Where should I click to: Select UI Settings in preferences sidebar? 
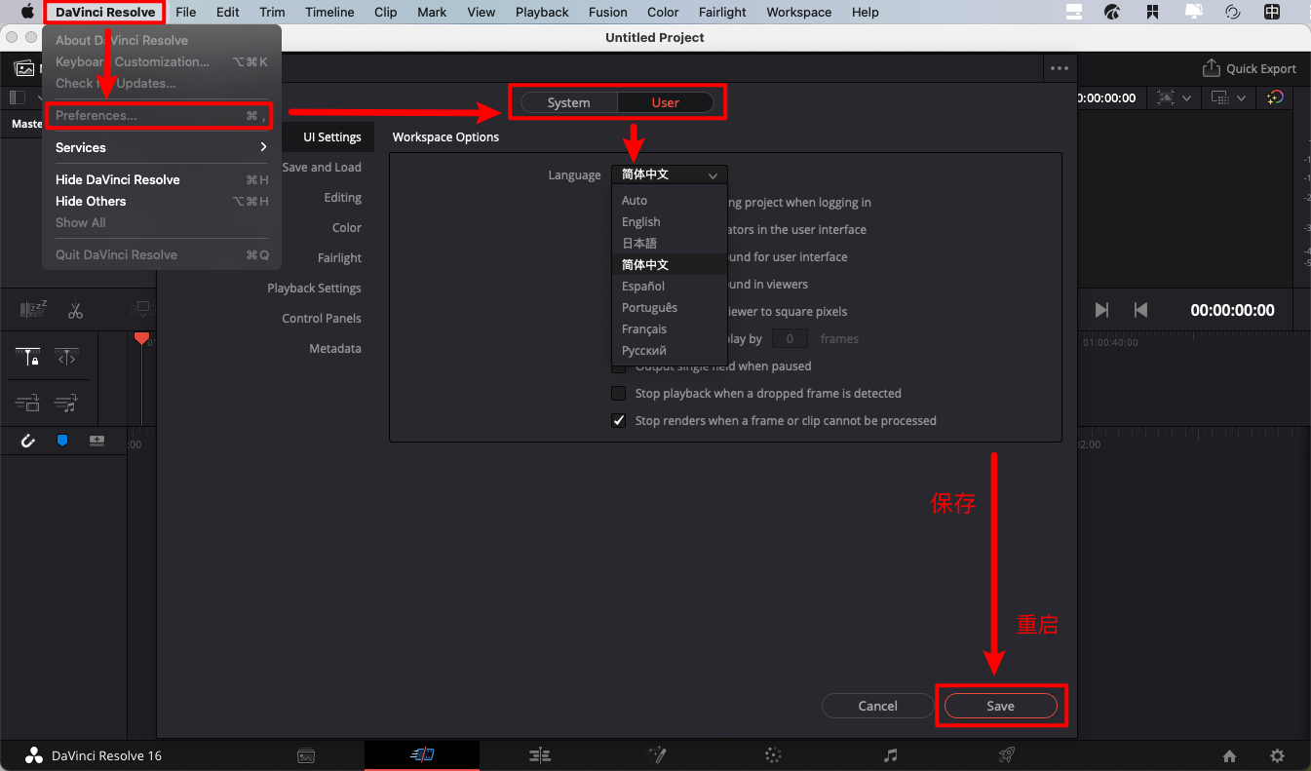(x=332, y=137)
